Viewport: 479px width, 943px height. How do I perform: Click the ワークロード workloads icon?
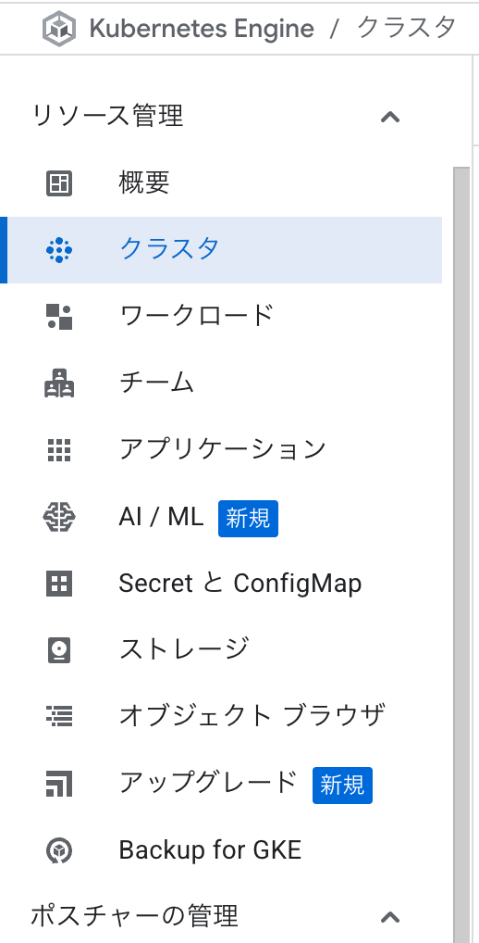click(x=59, y=316)
